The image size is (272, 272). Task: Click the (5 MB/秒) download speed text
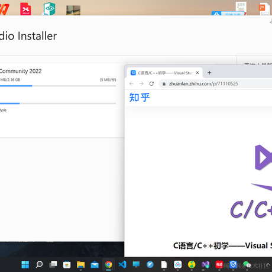(x=108, y=80)
